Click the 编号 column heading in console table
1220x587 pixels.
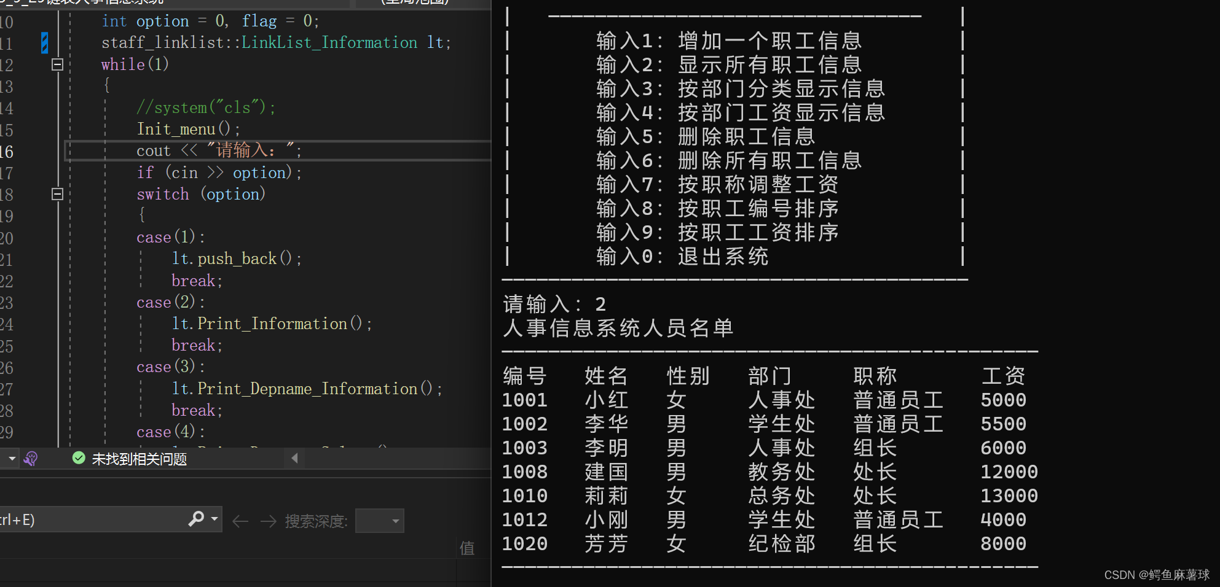click(x=525, y=376)
